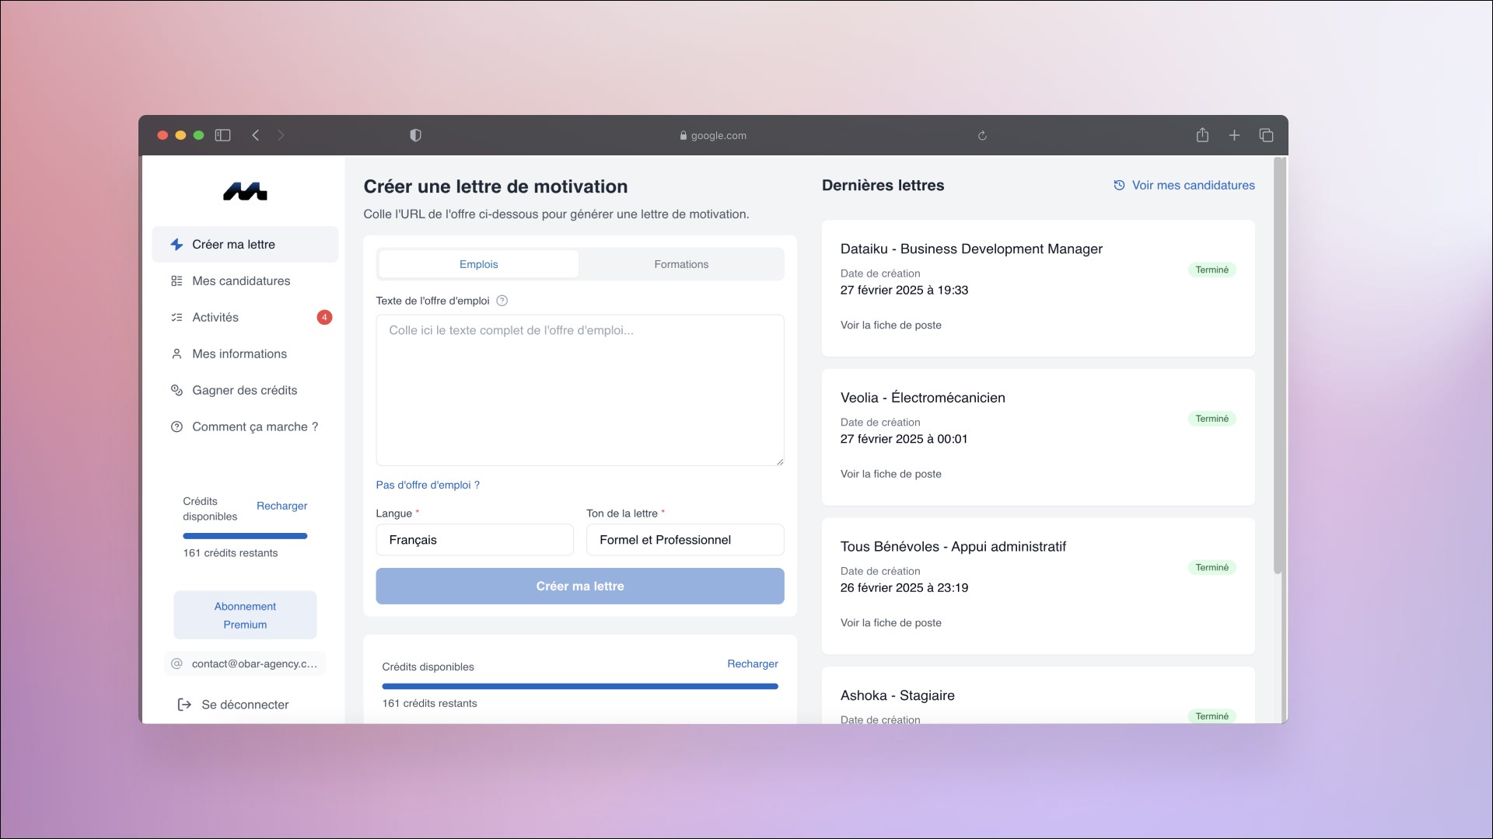This screenshot has width=1493, height=839.
Task: Click the page vertical scrollbar
Action: click(1278, 365)
